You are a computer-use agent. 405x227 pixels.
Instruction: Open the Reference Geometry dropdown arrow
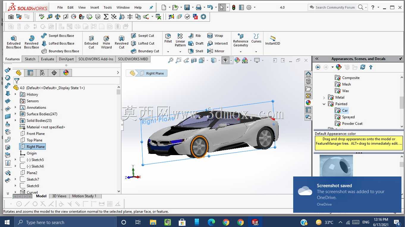pyautogui.click(x=241, y=52)
